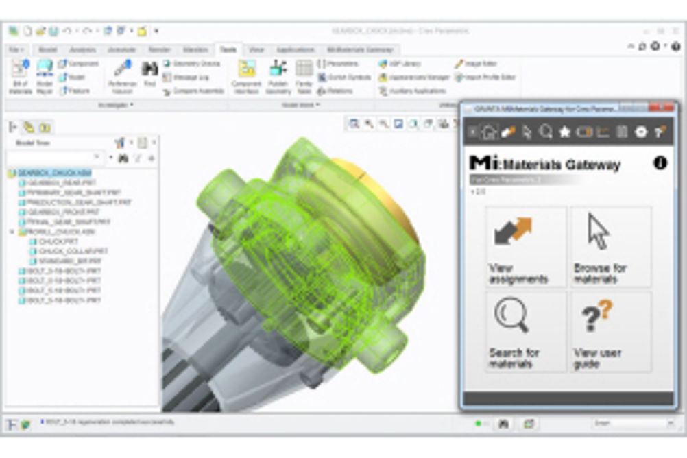
Task: Launch Auxiliary Applications
Action: pyautogui.click(x=412, y=91)
